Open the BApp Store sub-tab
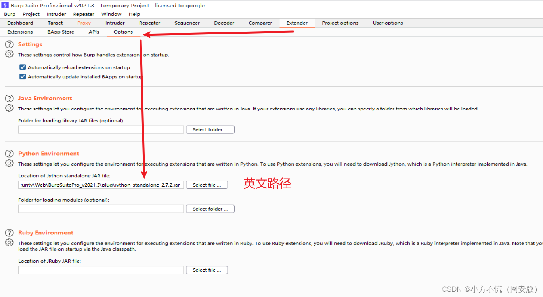The image size is (543, 297). pyautogui.click(x=61, y=32)
